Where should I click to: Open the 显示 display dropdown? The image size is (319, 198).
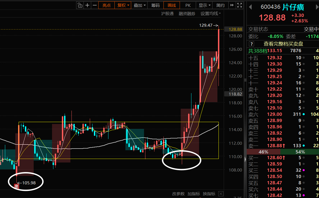pos(204,5)
